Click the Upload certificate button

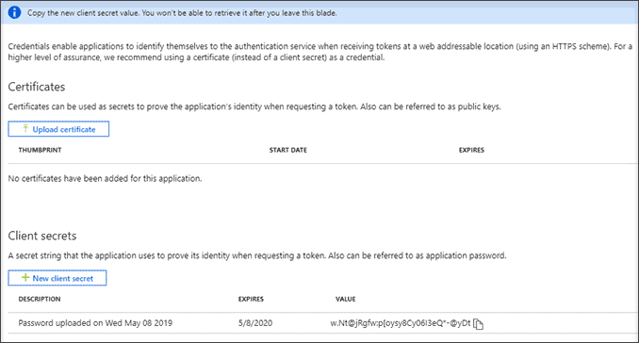pos(58,129)
